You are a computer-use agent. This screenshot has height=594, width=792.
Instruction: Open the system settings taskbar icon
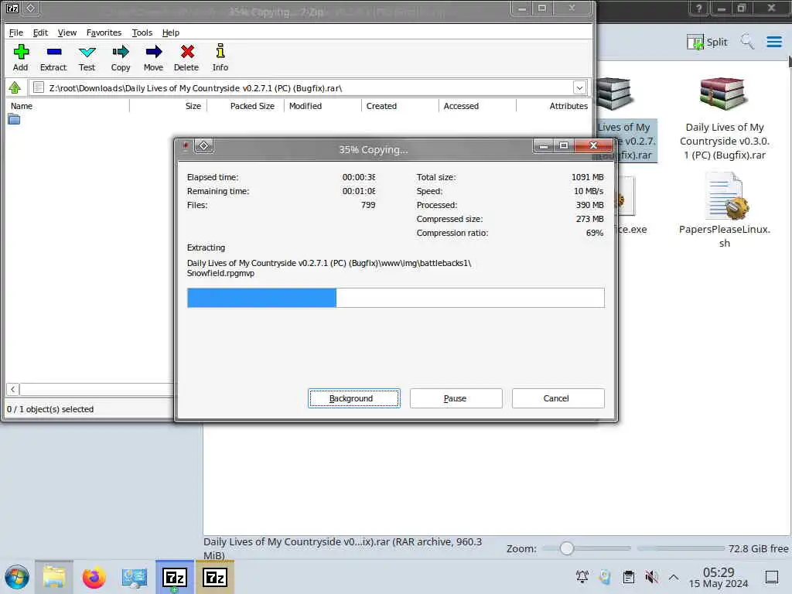134,577
